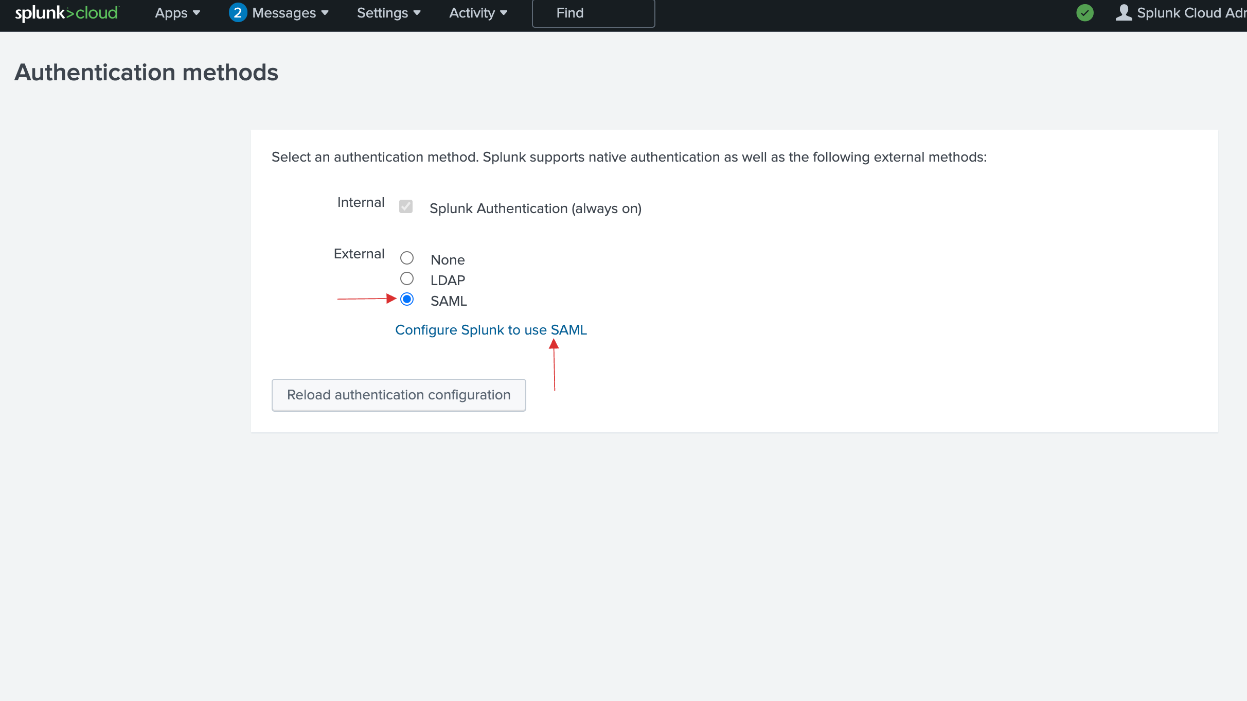Toggle the Splunk Authentication checkbox

point(406,206)
